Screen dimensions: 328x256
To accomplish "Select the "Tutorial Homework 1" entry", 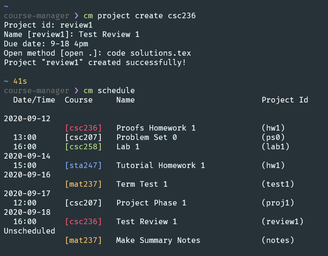I will [160, 165].
